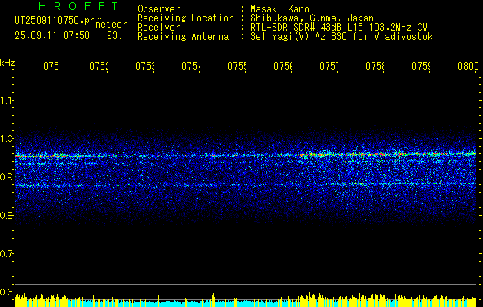Click the 0.9 frequency axis label
Image resolution: width=483 pixels, height=307 pixels.
[x=7, y=177]
